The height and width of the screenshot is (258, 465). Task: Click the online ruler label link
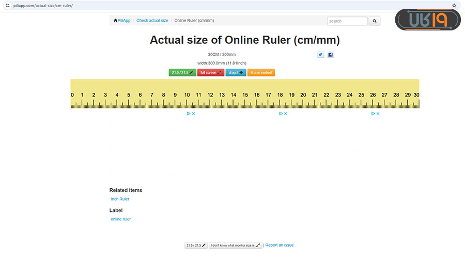[x=121, y=219]
